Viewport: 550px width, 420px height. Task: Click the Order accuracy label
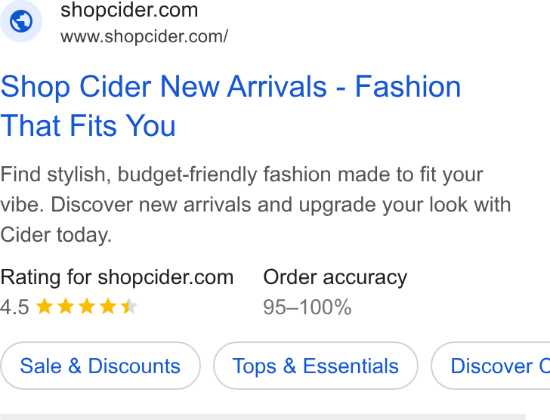tap(335, 277)
